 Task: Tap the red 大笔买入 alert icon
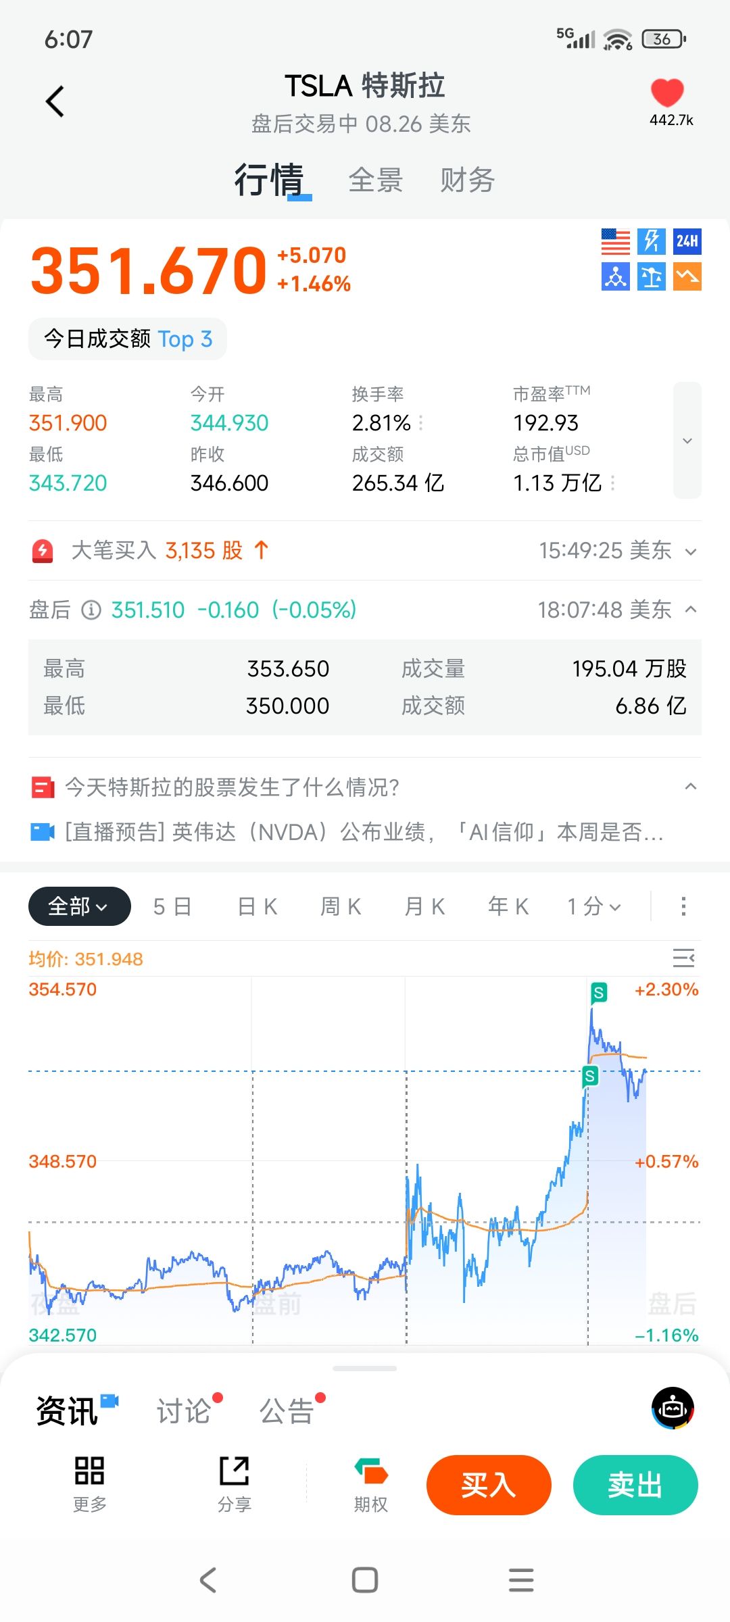click(x=43, y=551)
